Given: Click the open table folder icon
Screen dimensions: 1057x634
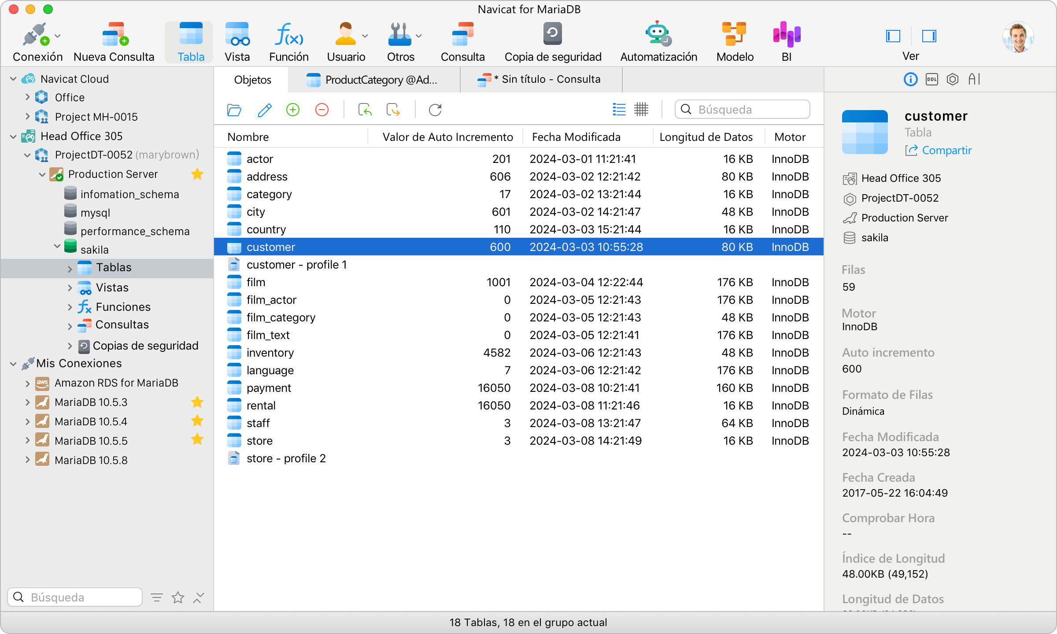Looking at the screenshot, I should tap(234, 110).
